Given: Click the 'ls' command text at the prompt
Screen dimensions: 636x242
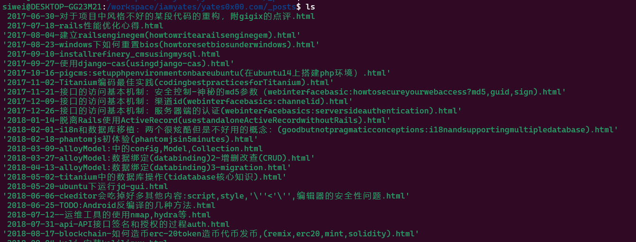Looking at the screenshot, I should 310,7.
